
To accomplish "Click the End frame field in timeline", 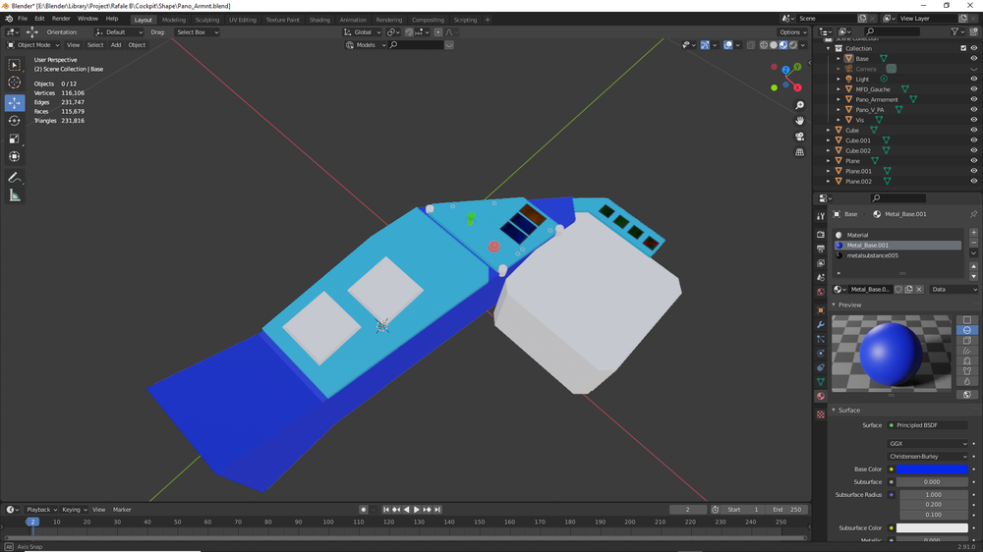I will 788,510.
